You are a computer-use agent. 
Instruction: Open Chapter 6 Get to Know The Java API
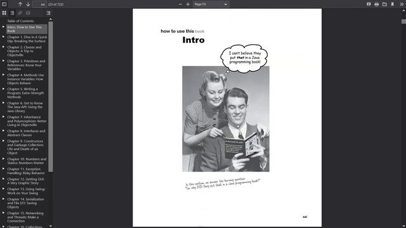tap(25, 107)
